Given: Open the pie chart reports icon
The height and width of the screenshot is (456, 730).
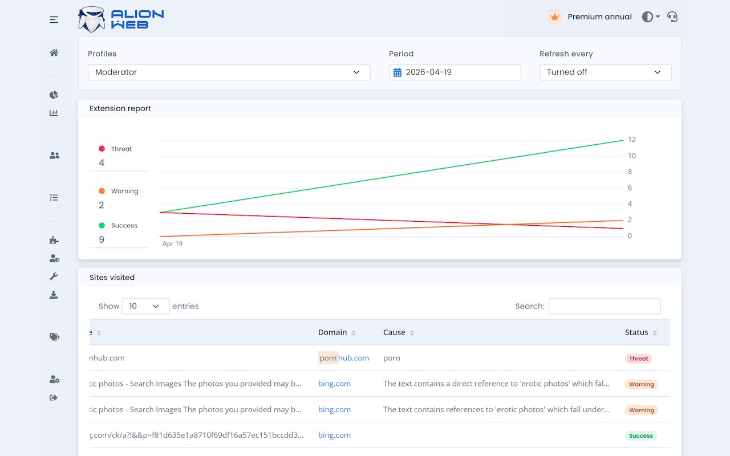Looking at the screenshot, I should click(x=54, y=95).
